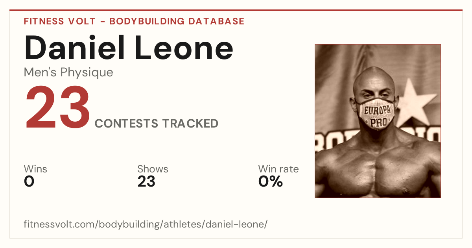The image size is (472, 248).
Task: Click the surname Leone in title
Action: (x=185, y=47)
